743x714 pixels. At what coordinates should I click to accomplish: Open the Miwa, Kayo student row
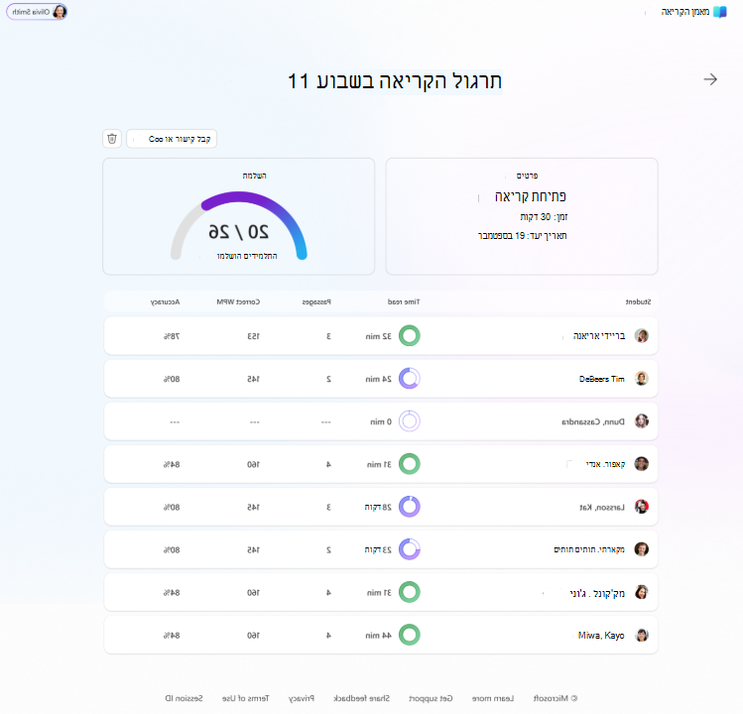click(x=381, y=635)
